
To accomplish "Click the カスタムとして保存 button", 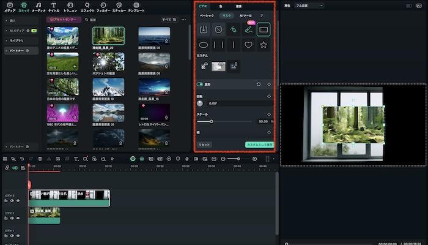I will click(x=259, y=145).
